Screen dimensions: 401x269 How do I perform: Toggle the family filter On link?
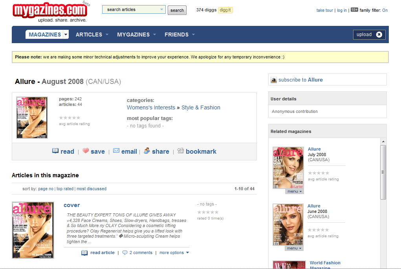click(385, 10)
